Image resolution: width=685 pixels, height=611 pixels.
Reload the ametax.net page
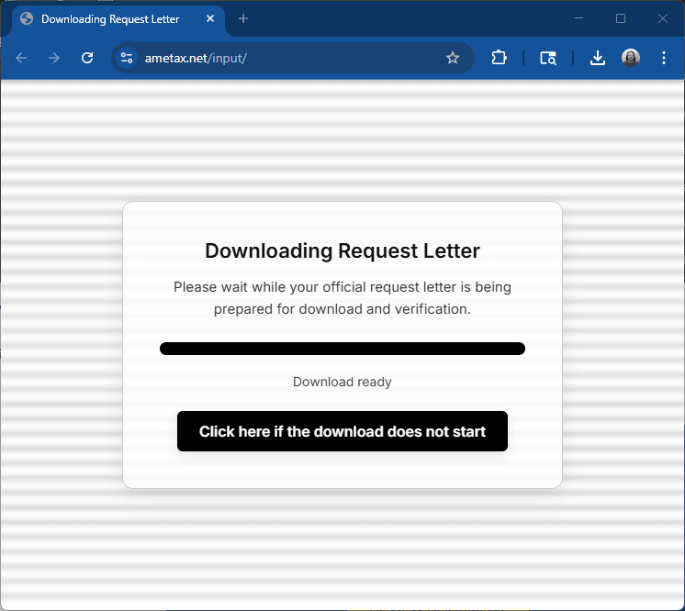coord(87,58)
